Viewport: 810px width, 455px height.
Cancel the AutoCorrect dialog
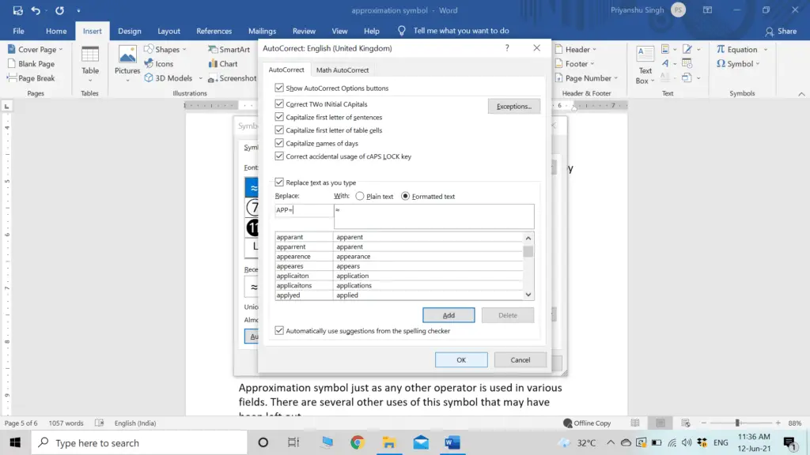(520, 360)
